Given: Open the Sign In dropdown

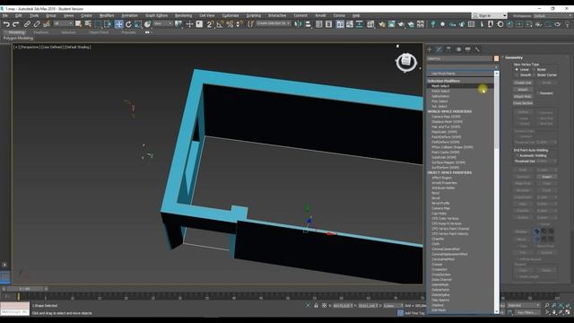Looking at the screenshot, I should [x=490, y=16].
